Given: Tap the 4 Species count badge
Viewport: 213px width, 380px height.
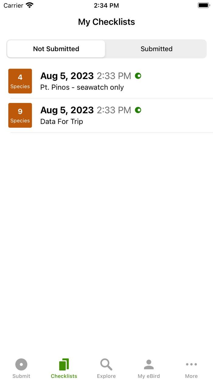Looking at the screenshot, I should coord(20,81).
